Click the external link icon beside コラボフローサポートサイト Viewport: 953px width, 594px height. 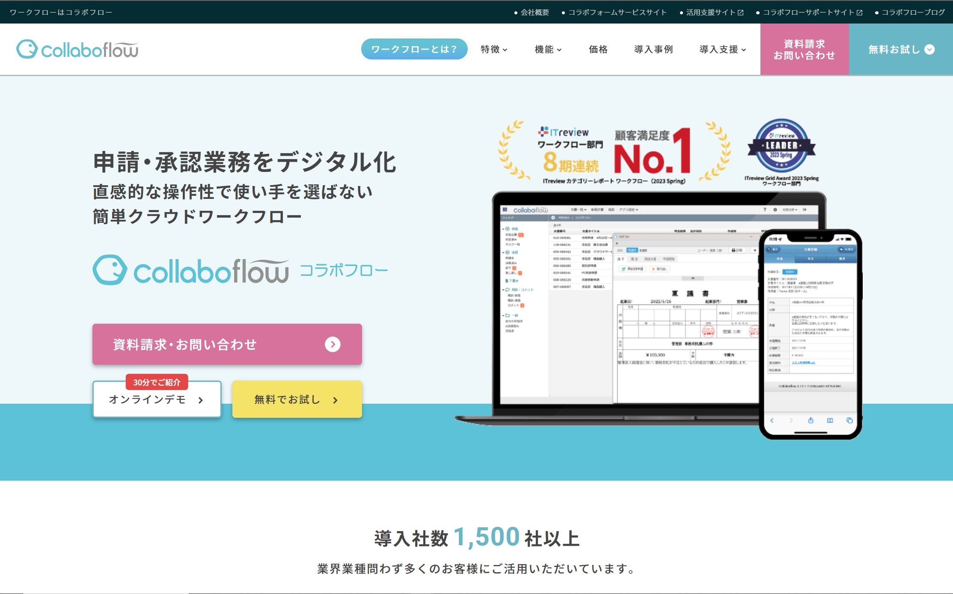click(859, 12)
